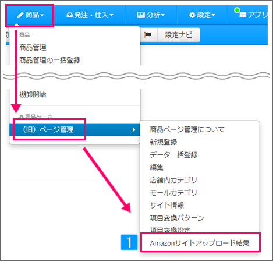Open 商品ページ管理について submenu item

(187, 129)
